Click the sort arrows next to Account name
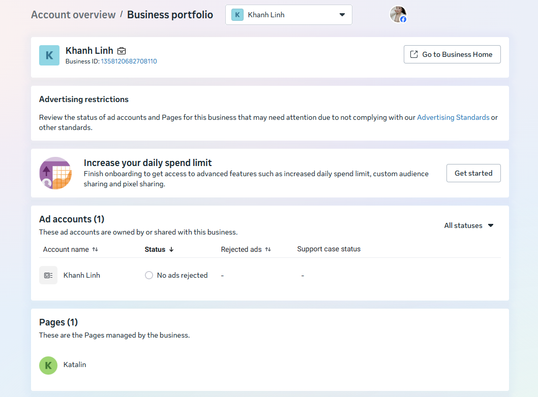The image size is (538, 397). (95, 249)
